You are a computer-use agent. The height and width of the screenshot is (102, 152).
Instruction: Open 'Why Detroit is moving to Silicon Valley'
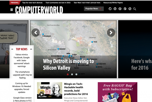[68, 64]
